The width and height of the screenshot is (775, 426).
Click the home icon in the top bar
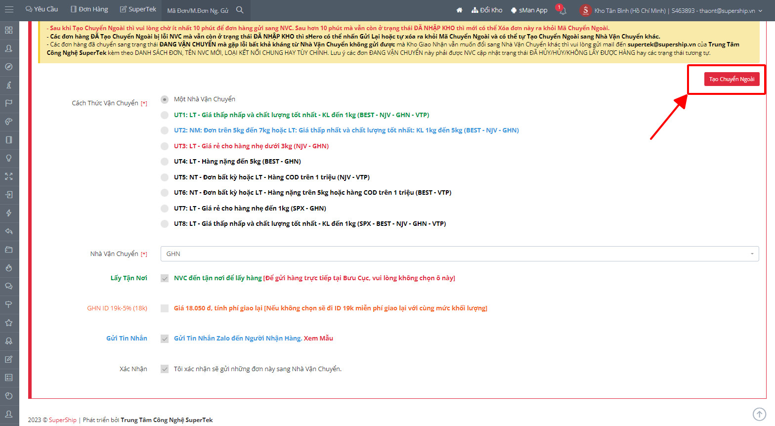click(x=459, y=10)
